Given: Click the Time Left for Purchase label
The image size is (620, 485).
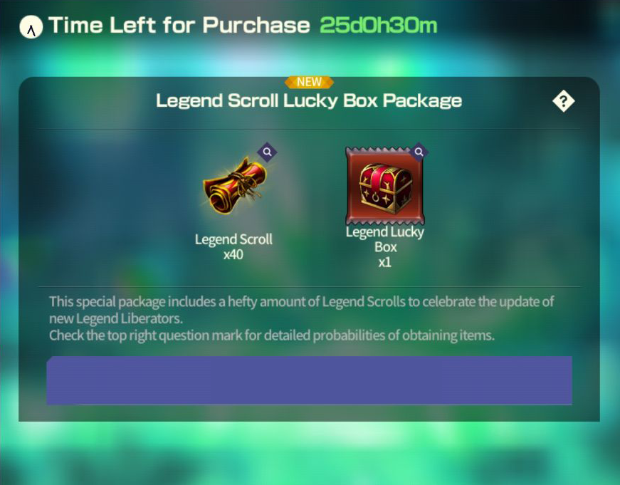Looking at the screenshot, I should (179, 26).
